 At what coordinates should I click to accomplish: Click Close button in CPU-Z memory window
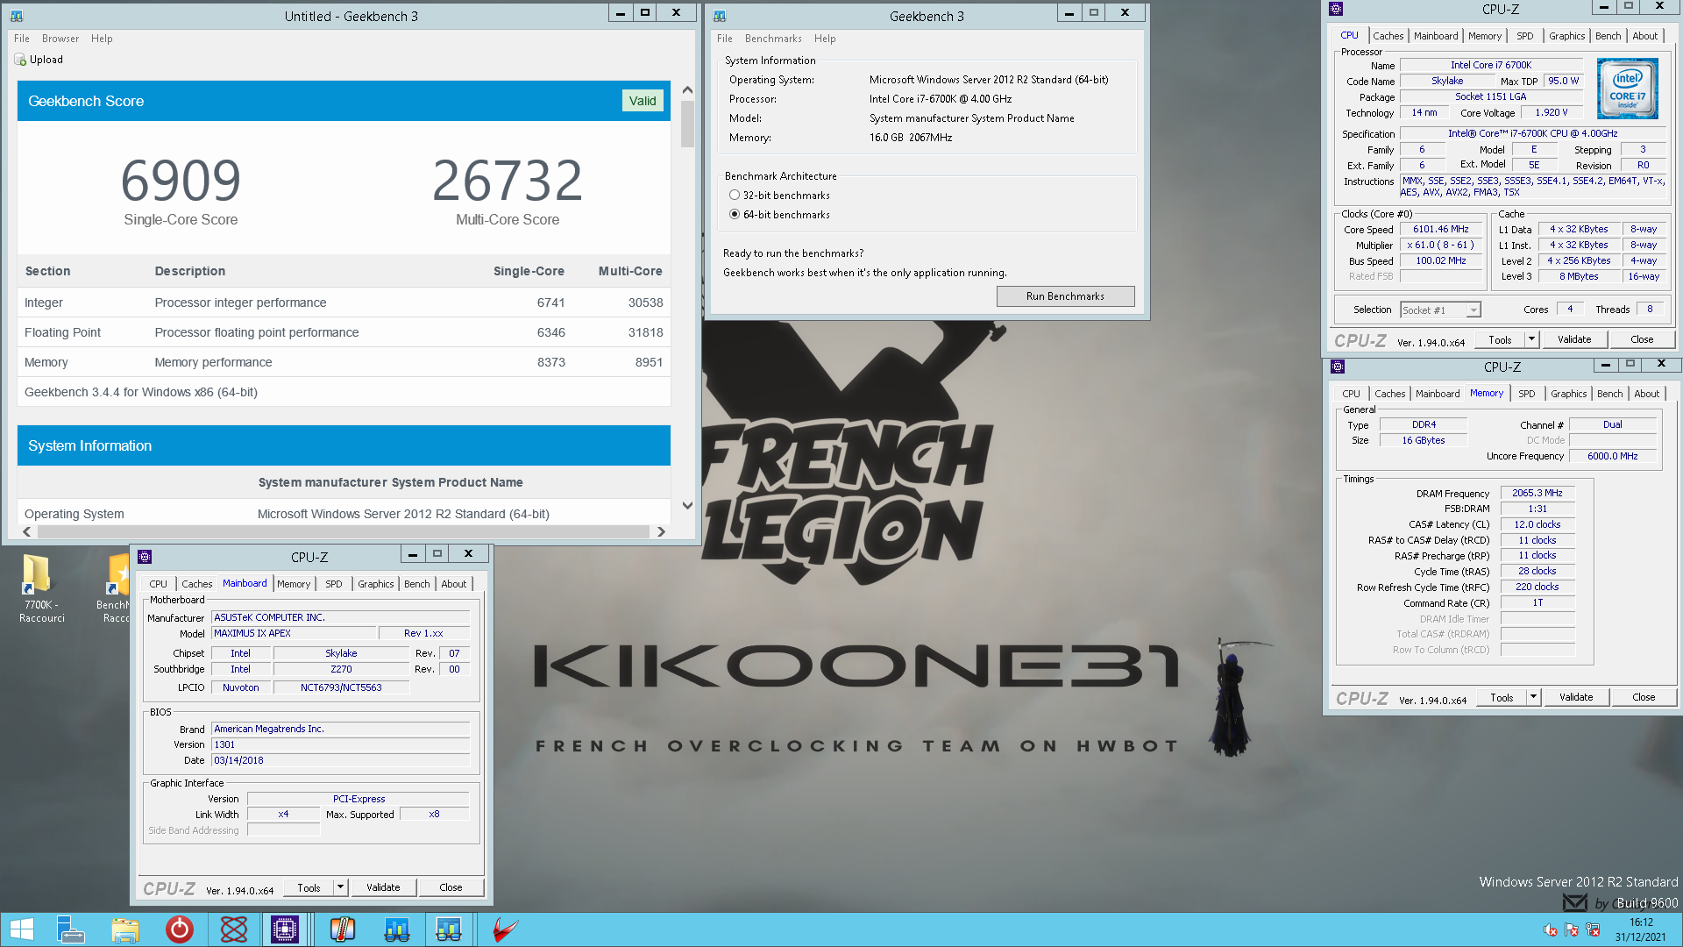(x=1644, y=697)
